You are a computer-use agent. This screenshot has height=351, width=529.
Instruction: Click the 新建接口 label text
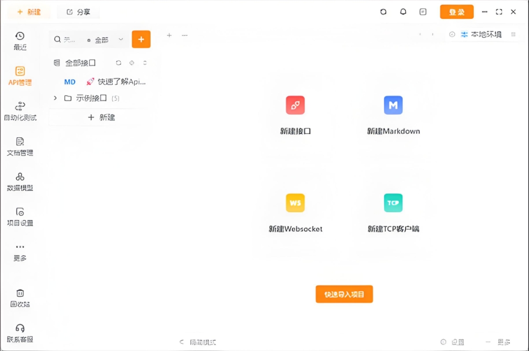pos(295,131)
